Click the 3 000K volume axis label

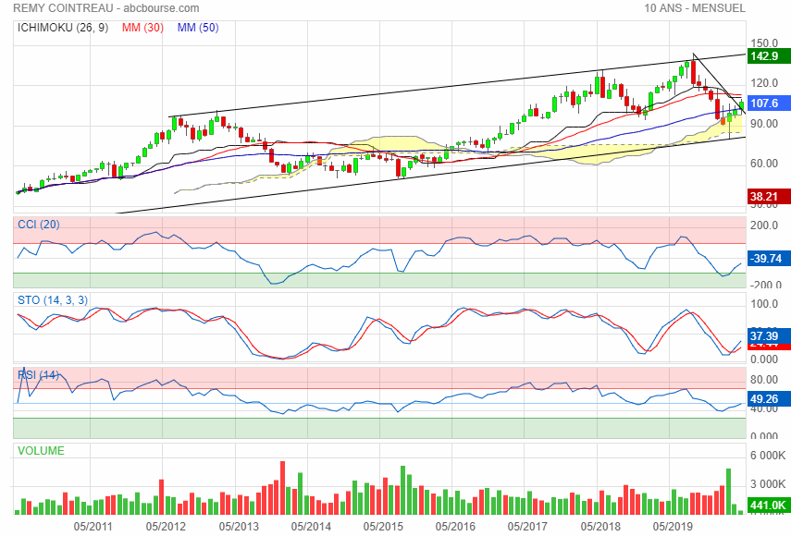768,484
